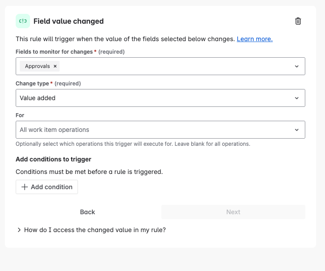Viewport: 325px width, 271px height.
Task: Click the Fields to monitor for changes label
Action: [55, 51]
